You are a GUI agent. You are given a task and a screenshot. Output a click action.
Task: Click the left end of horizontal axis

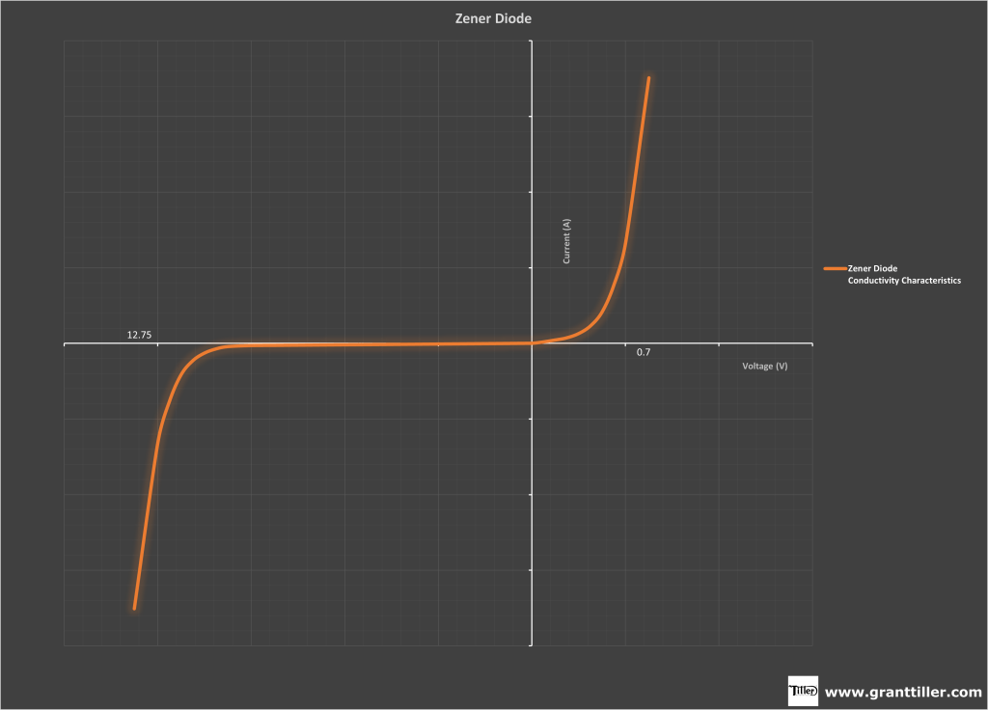tap(66, 342)
